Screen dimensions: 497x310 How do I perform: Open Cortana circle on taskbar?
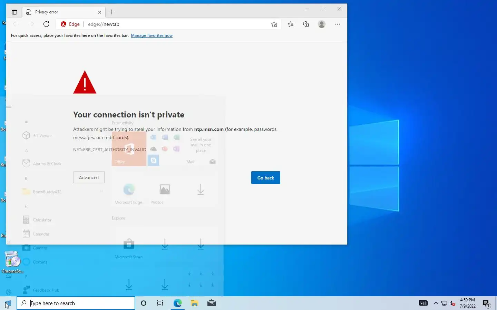click(144, 303)
